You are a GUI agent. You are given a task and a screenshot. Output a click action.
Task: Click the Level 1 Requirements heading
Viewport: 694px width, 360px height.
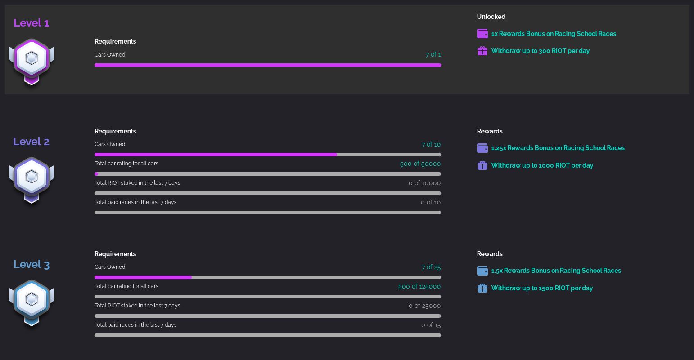pos(115,41)
